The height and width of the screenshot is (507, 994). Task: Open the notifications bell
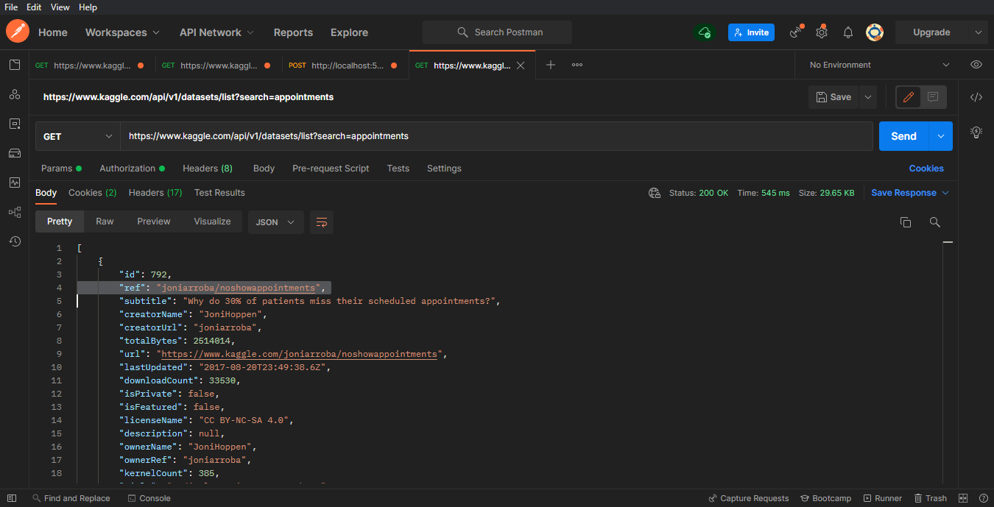click(x=848, y=32)
